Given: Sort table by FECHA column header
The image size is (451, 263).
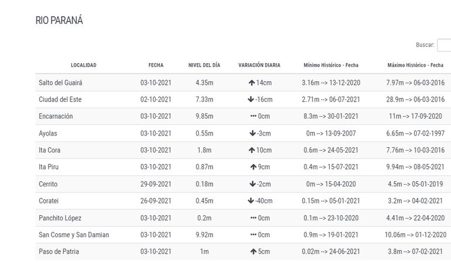Looking at the screenshot, I should [x=156, y=65].
